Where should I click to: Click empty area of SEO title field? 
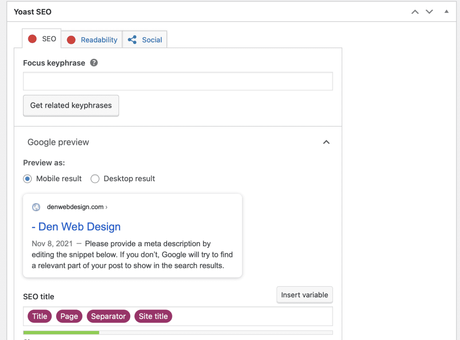tap(252, 316)
